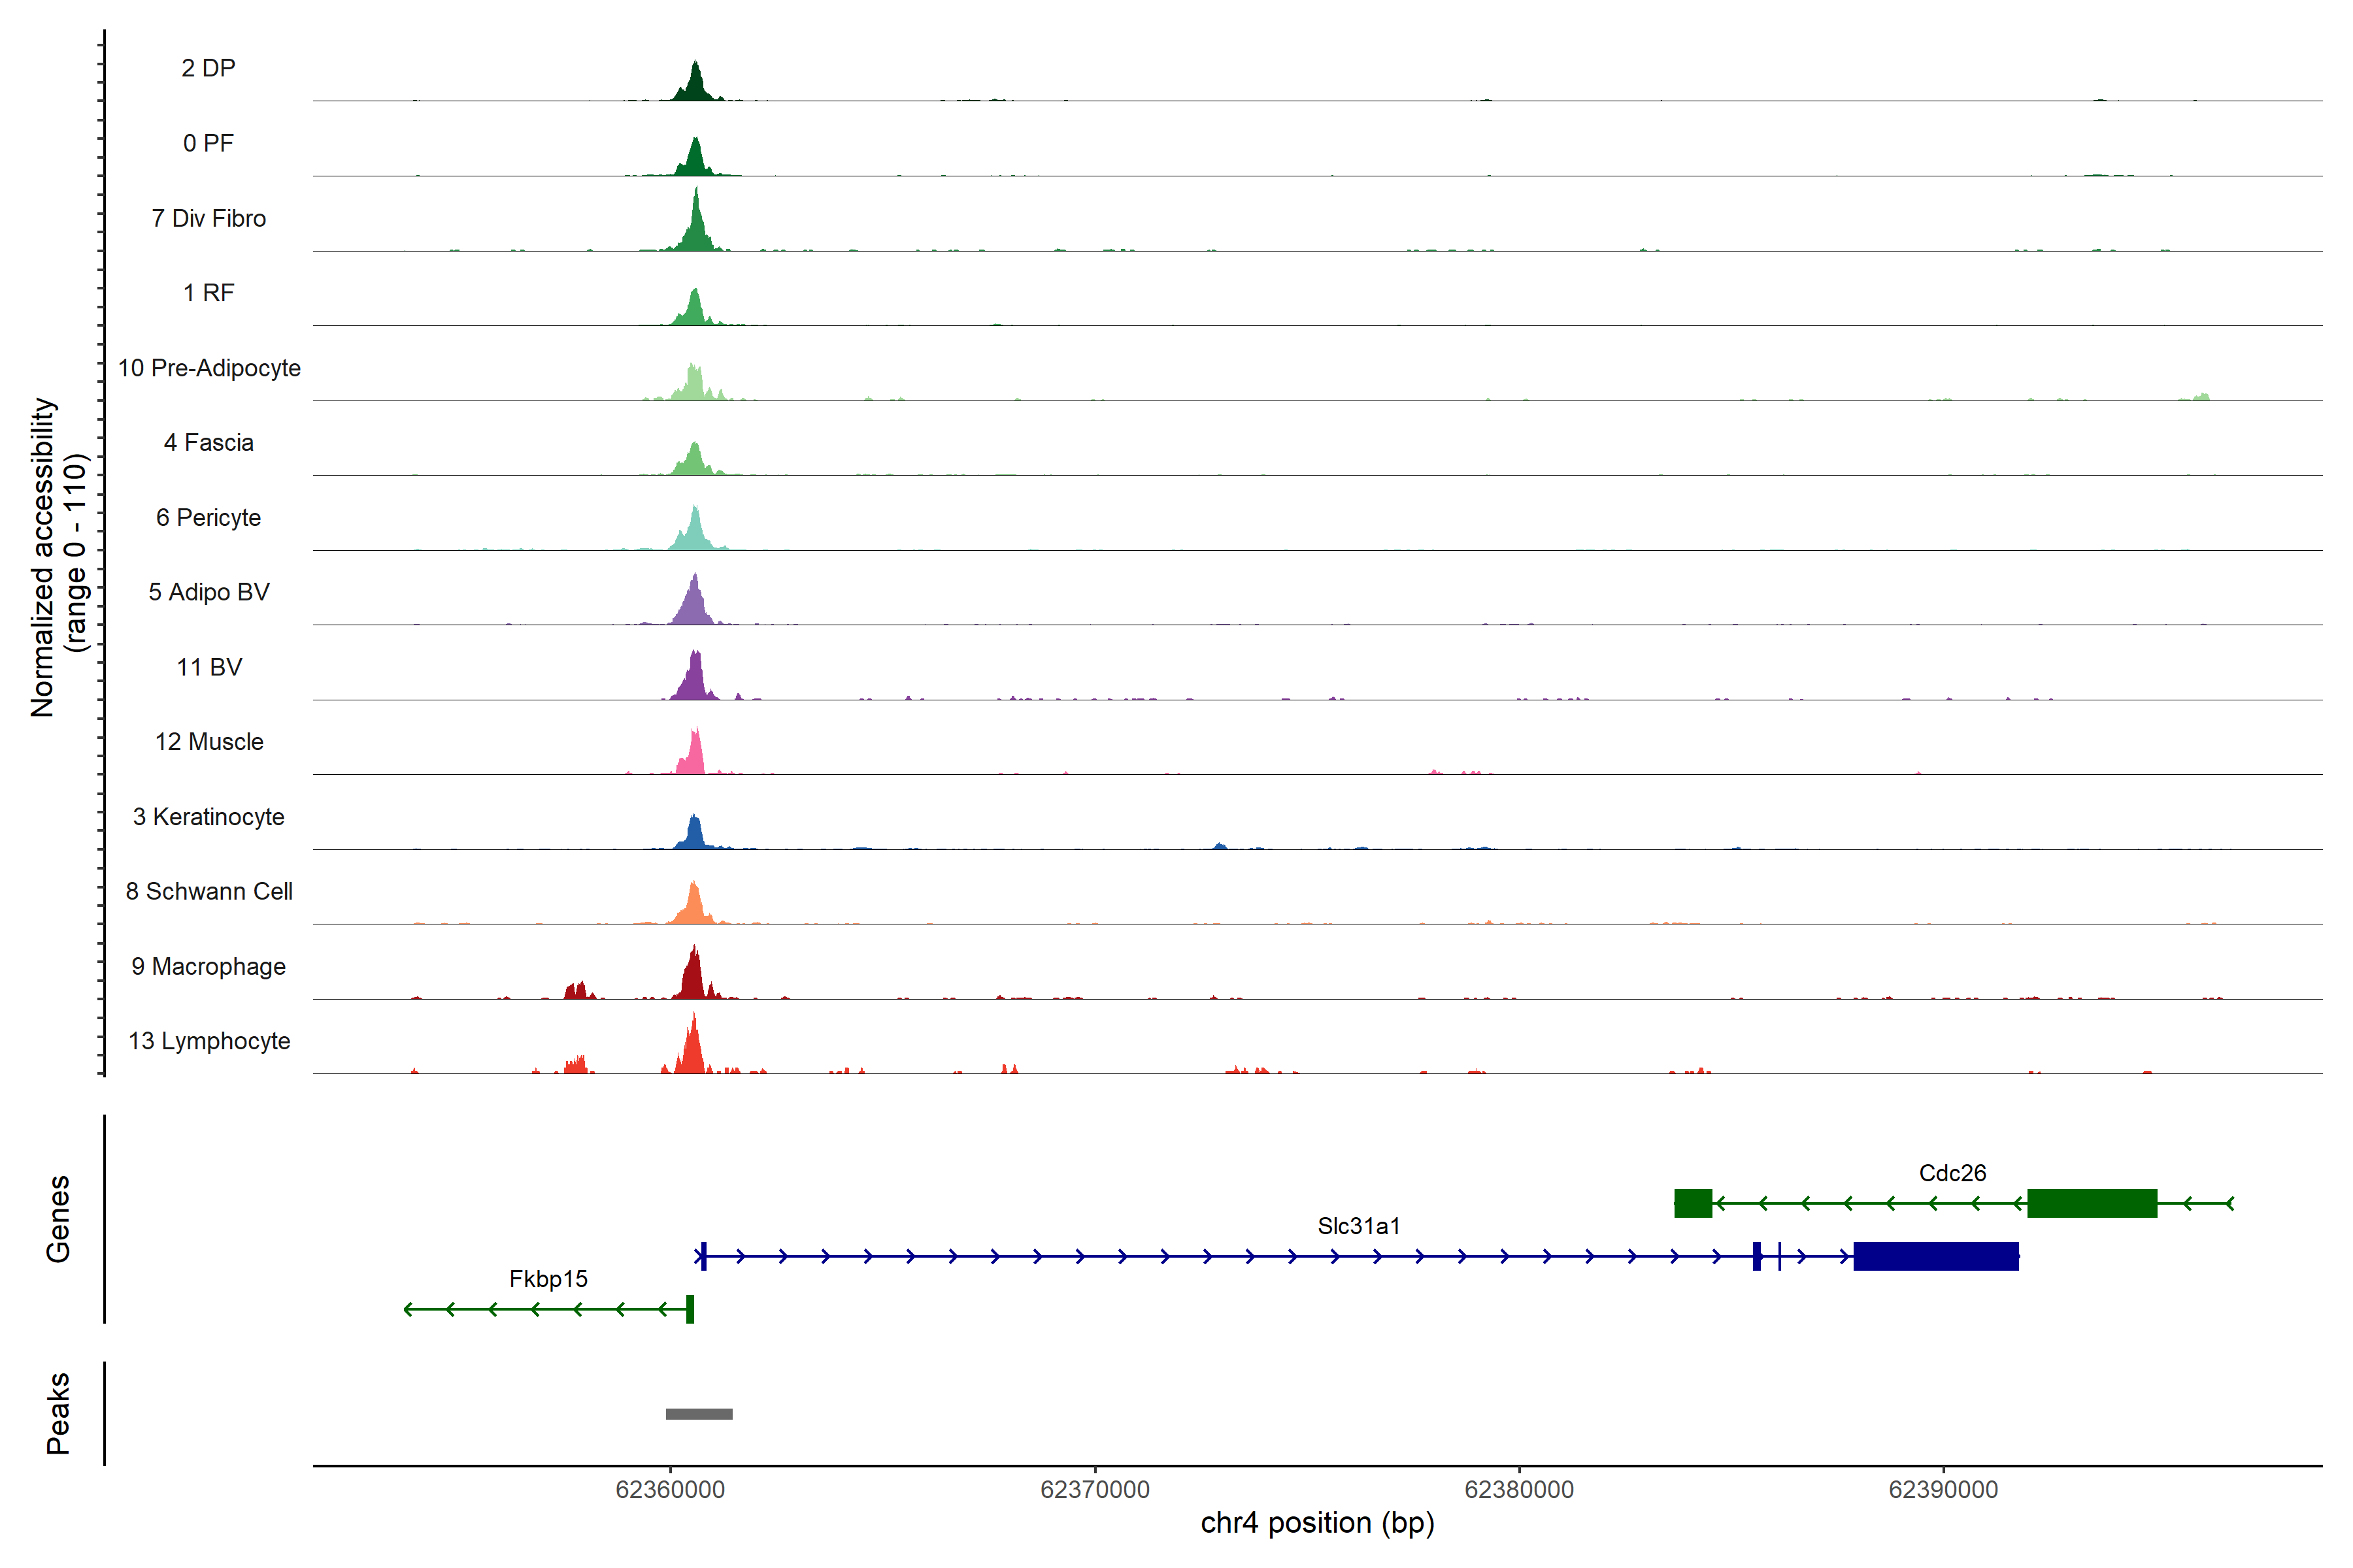
Task: Click the large green Cdc26 exon block
Action: (2092, 1203)
